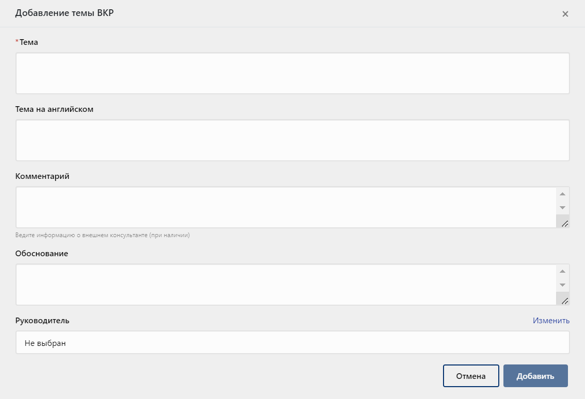Click the scroll-up arrow in Комментарий field
This screenshot has width=585, height=399.
pos(562,194)
